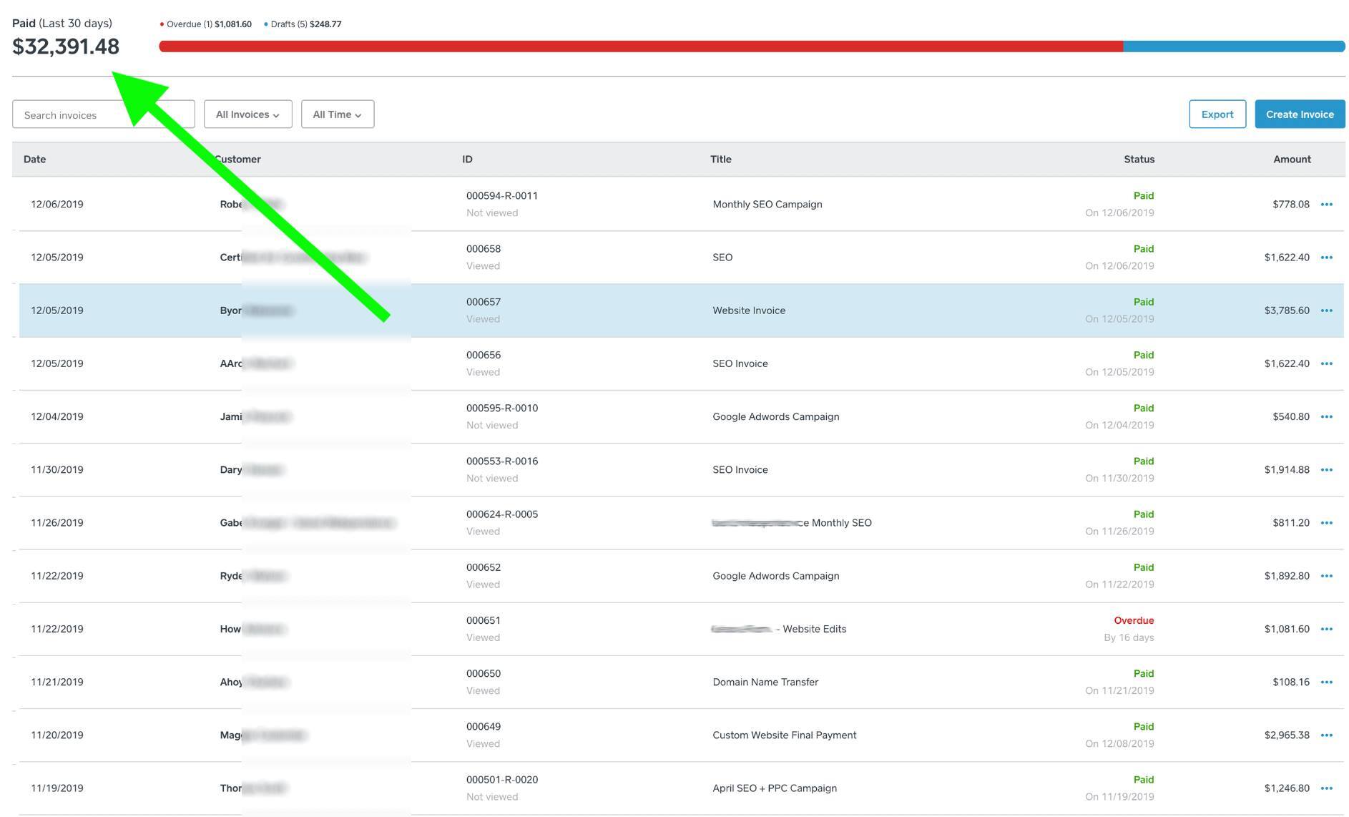Sort by the Date column header

(34, 160)
